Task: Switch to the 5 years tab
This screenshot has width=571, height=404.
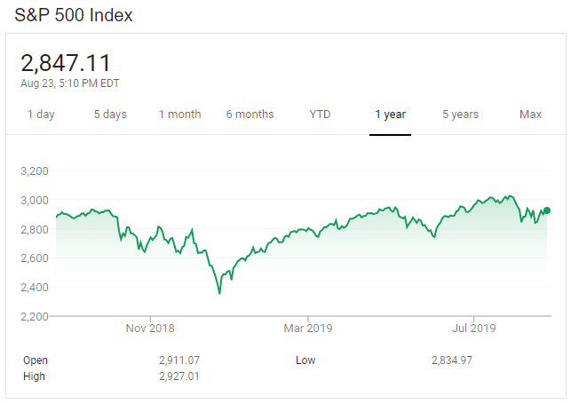Action: [460, 115]
